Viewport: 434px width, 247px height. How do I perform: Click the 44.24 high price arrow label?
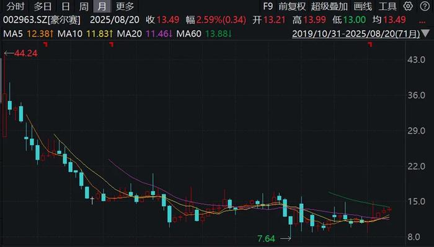coord(20,53)
